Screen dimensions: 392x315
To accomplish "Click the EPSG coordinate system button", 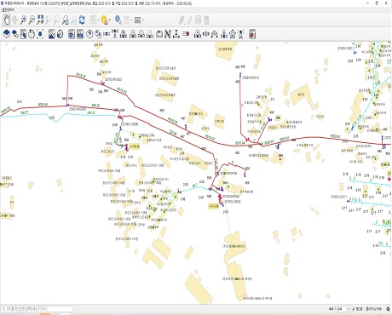I will click(373, 309).
